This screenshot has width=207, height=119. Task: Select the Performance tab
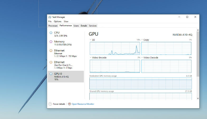click(65, 25)
